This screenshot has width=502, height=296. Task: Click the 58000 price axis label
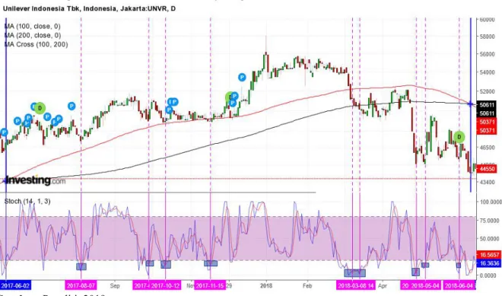coord(487,37)
